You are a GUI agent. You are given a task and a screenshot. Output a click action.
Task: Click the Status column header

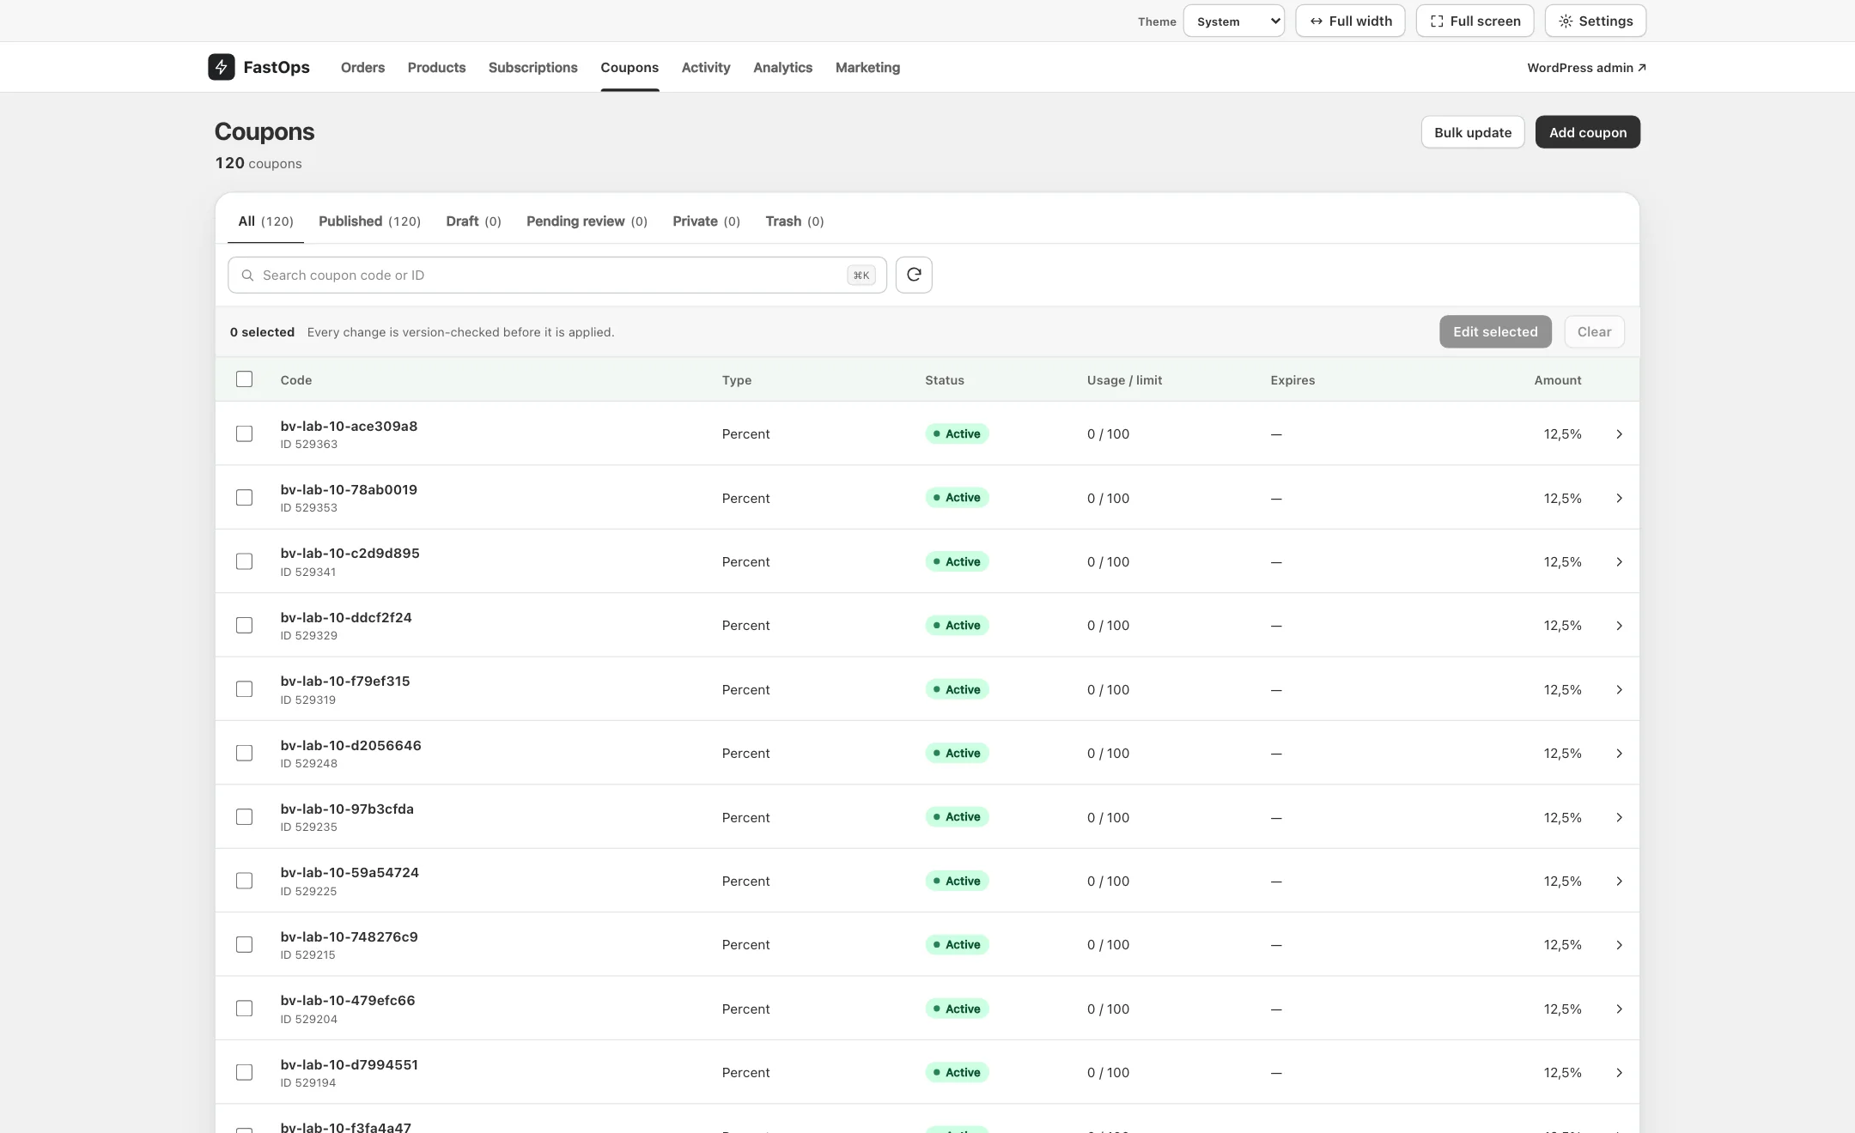coord(944,380)
